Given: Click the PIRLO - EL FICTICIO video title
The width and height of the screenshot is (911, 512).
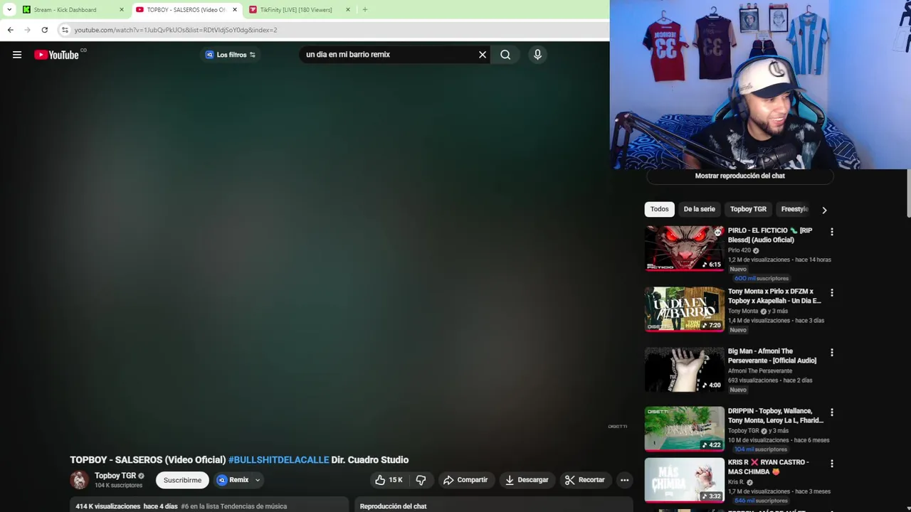Looking at the screenshot, I should point(770,235).
